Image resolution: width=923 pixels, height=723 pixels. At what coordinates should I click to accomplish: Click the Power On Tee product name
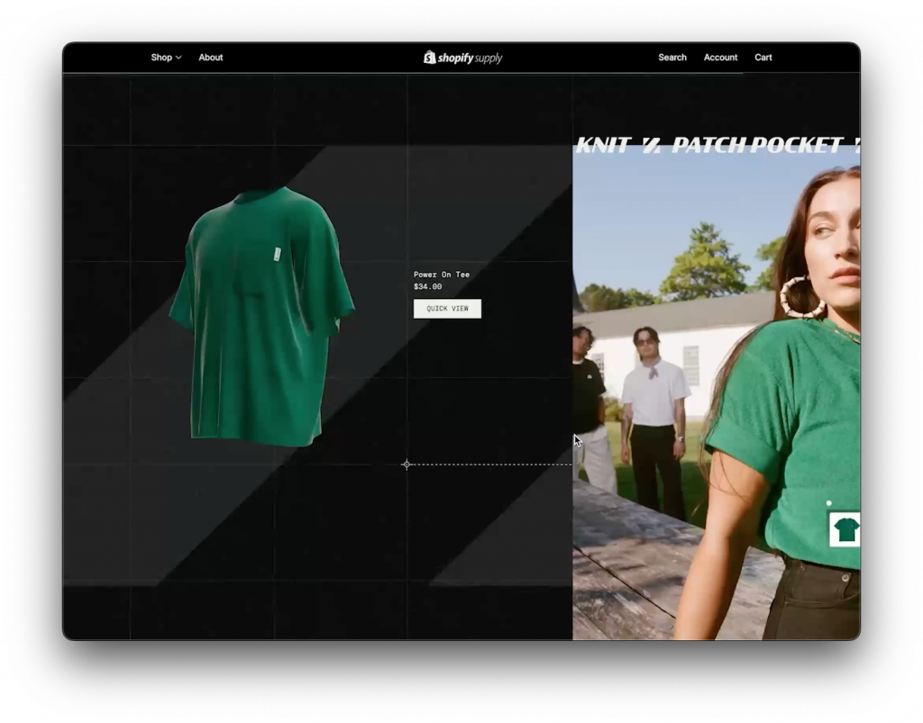[x=442, y=275]
